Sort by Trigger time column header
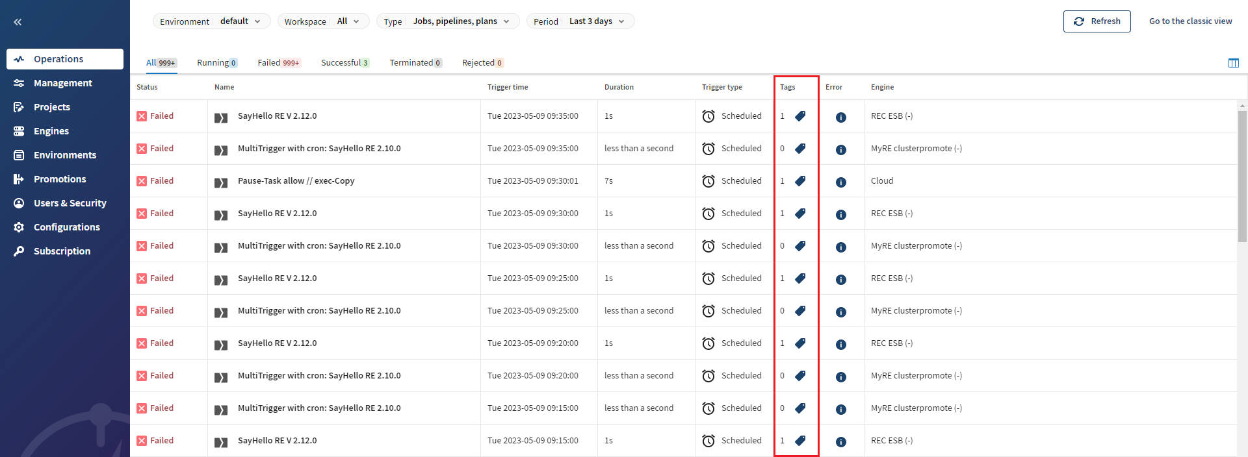Viewport: 1248px width, 457px height. click(x=508, y=87)
